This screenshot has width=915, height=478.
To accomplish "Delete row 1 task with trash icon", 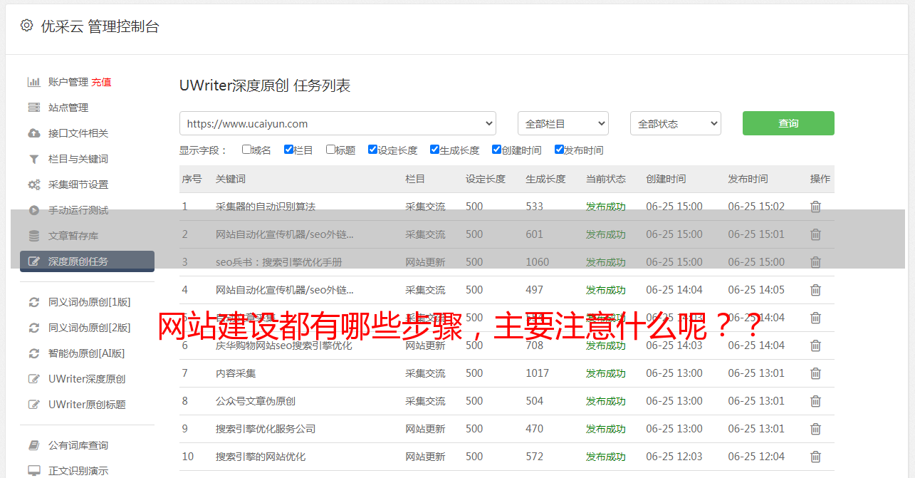I will click(x=815, y=207).
